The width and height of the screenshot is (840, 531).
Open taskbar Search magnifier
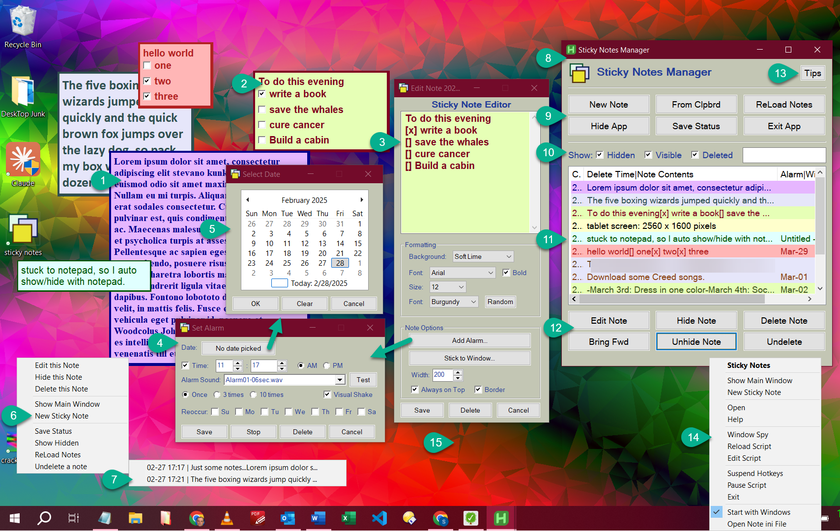click(44, 518)
